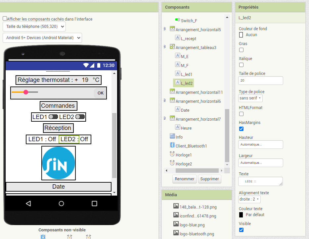Enable showing hidden components in the interface
Screen dimensions: 309x239
[5, 19]
